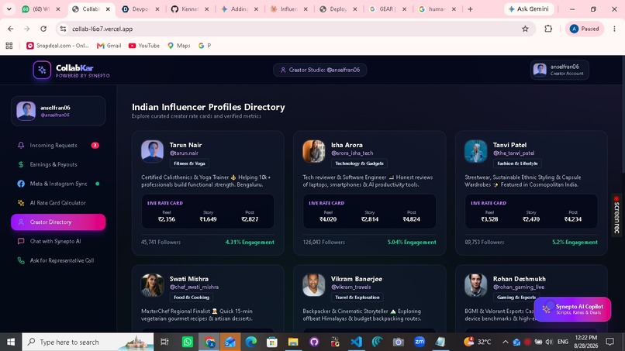Image resolution: width=625 pixels, height=351 pixels.
Task: Click Tanvi Patel's Story rate ₹2,470
Action: pyautogui.click(x=531, y=219)
